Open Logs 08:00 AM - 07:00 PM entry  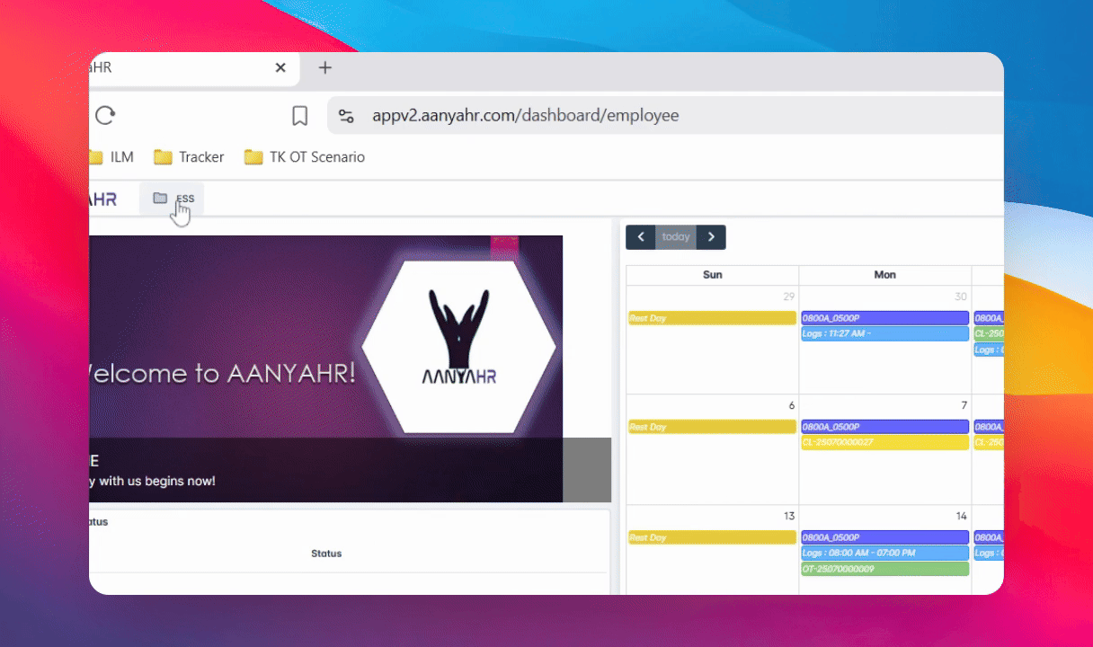[x=884, y=553]
